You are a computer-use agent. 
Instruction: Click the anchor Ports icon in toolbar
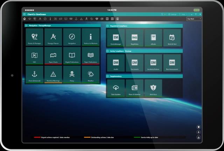tap(76, 19)
